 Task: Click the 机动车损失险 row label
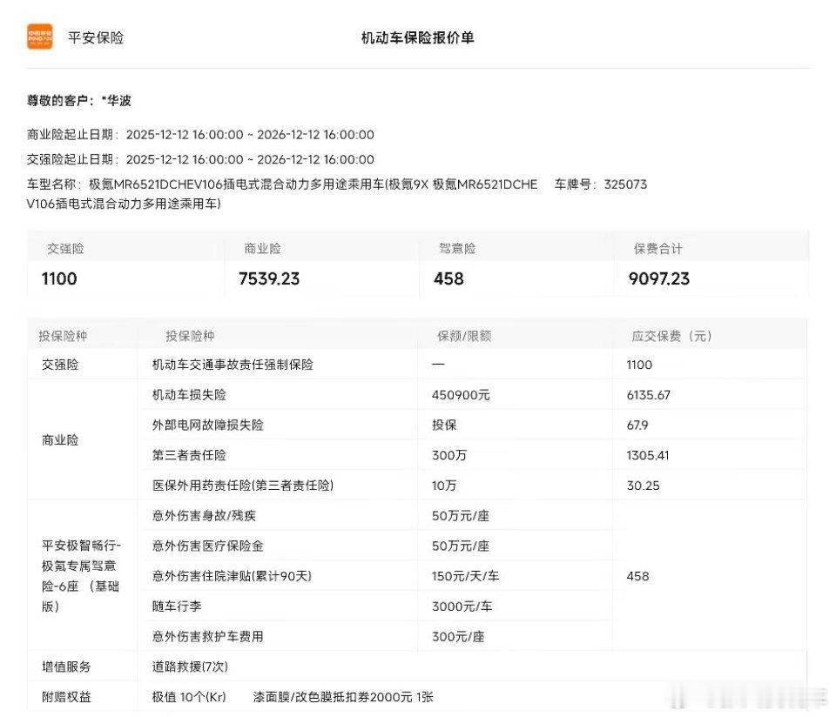coord(189,395)
